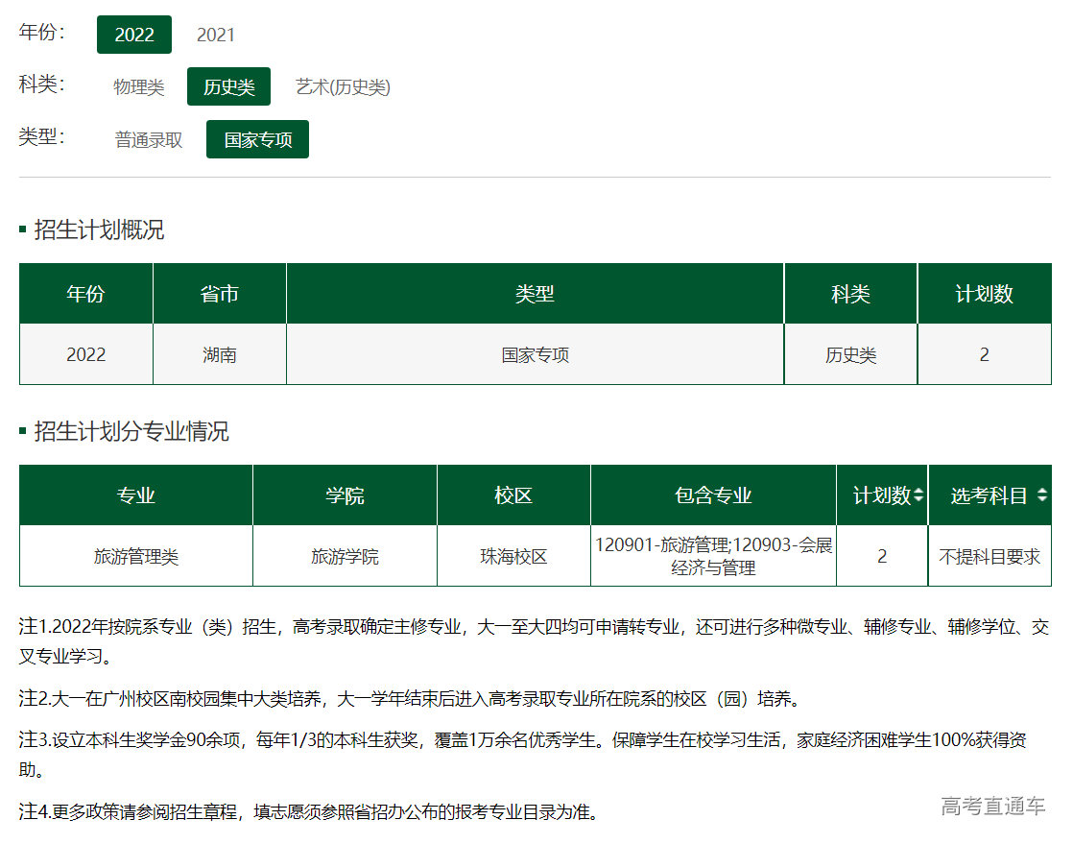Click the 年份 column header
The height and width of the screenshot is (844, 1073).
pos(85,294)
